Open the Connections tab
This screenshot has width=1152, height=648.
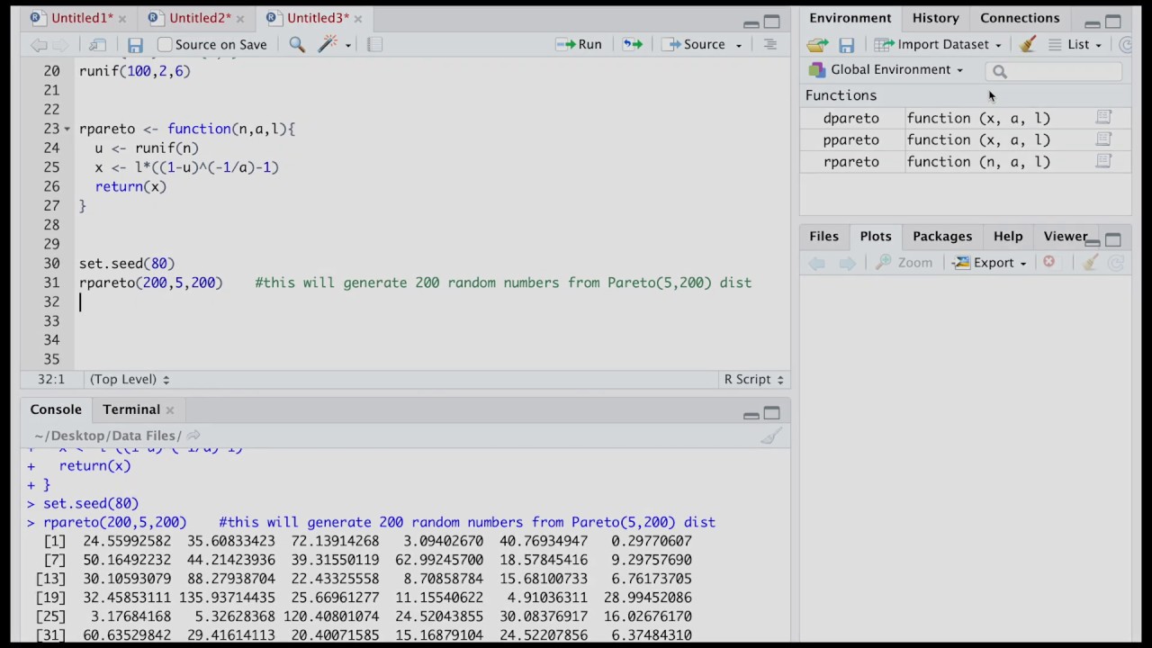pyautogui.click(x=1020, y=18)
